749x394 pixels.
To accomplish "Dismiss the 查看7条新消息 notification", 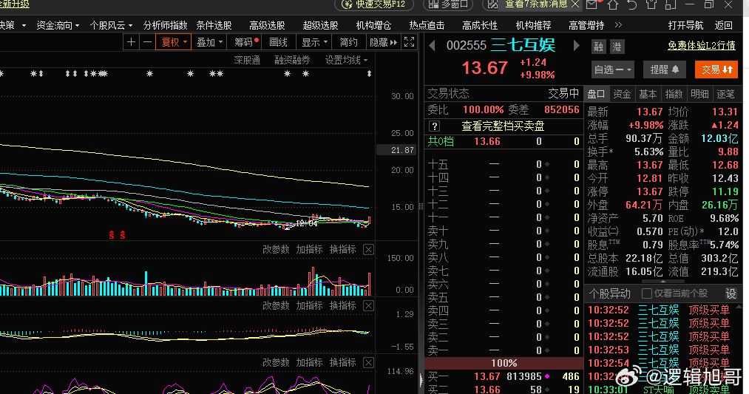I will coord(575,4).
